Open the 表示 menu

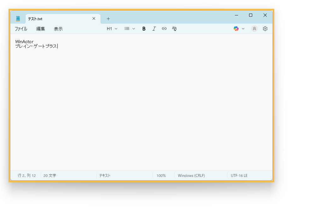pos(58,29)
